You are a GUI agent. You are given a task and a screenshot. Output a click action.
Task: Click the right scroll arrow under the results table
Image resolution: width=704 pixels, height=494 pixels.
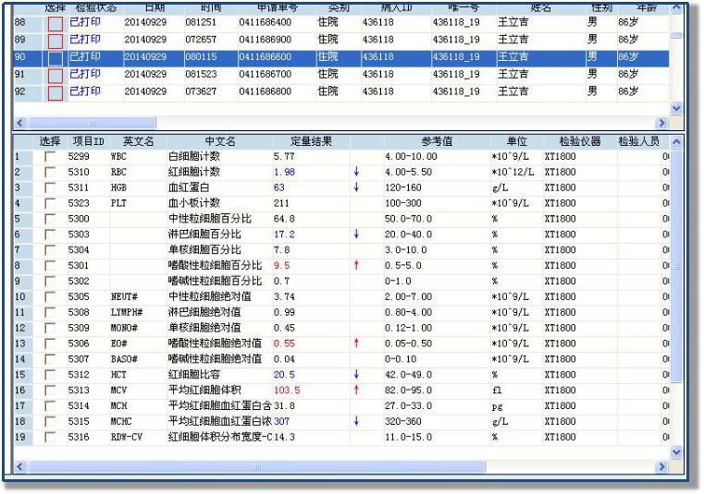pos(661,468)
